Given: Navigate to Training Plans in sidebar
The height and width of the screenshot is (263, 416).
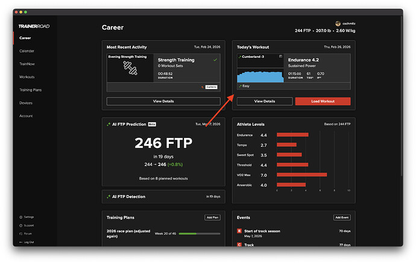Looking at the screenshot, I should tap(31, 90).
